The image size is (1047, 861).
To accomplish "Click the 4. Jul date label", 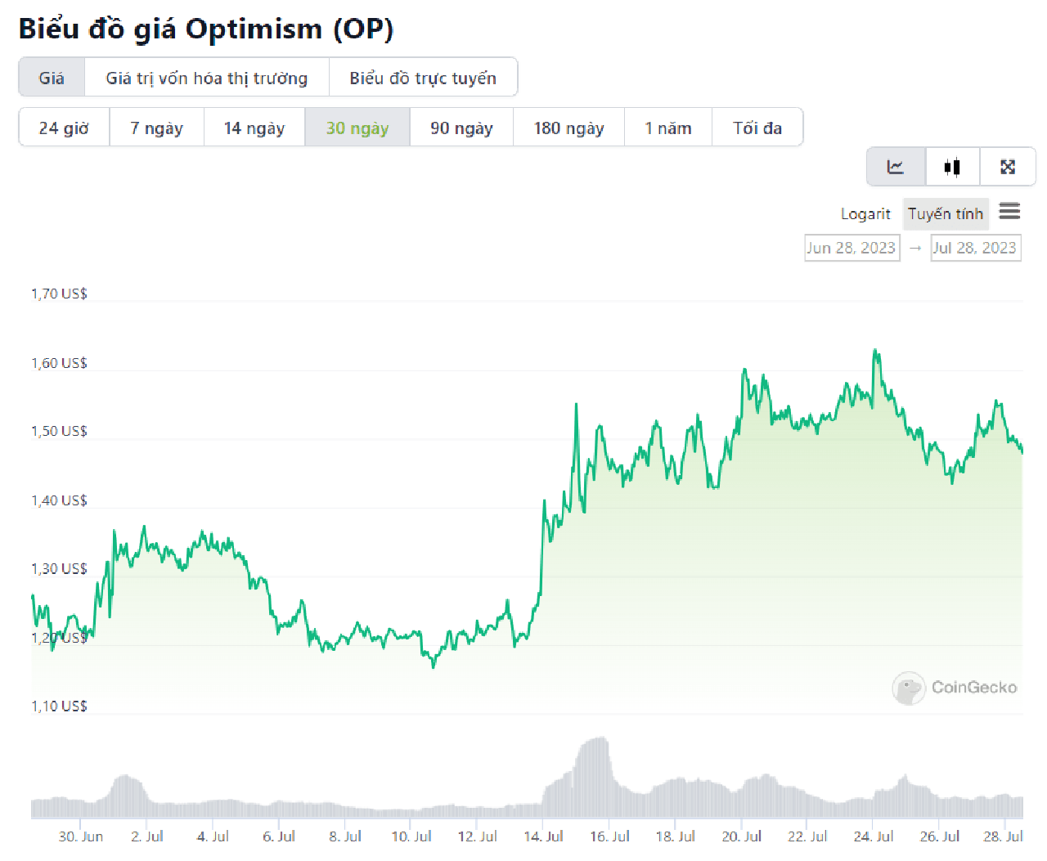I will point(213,836).
